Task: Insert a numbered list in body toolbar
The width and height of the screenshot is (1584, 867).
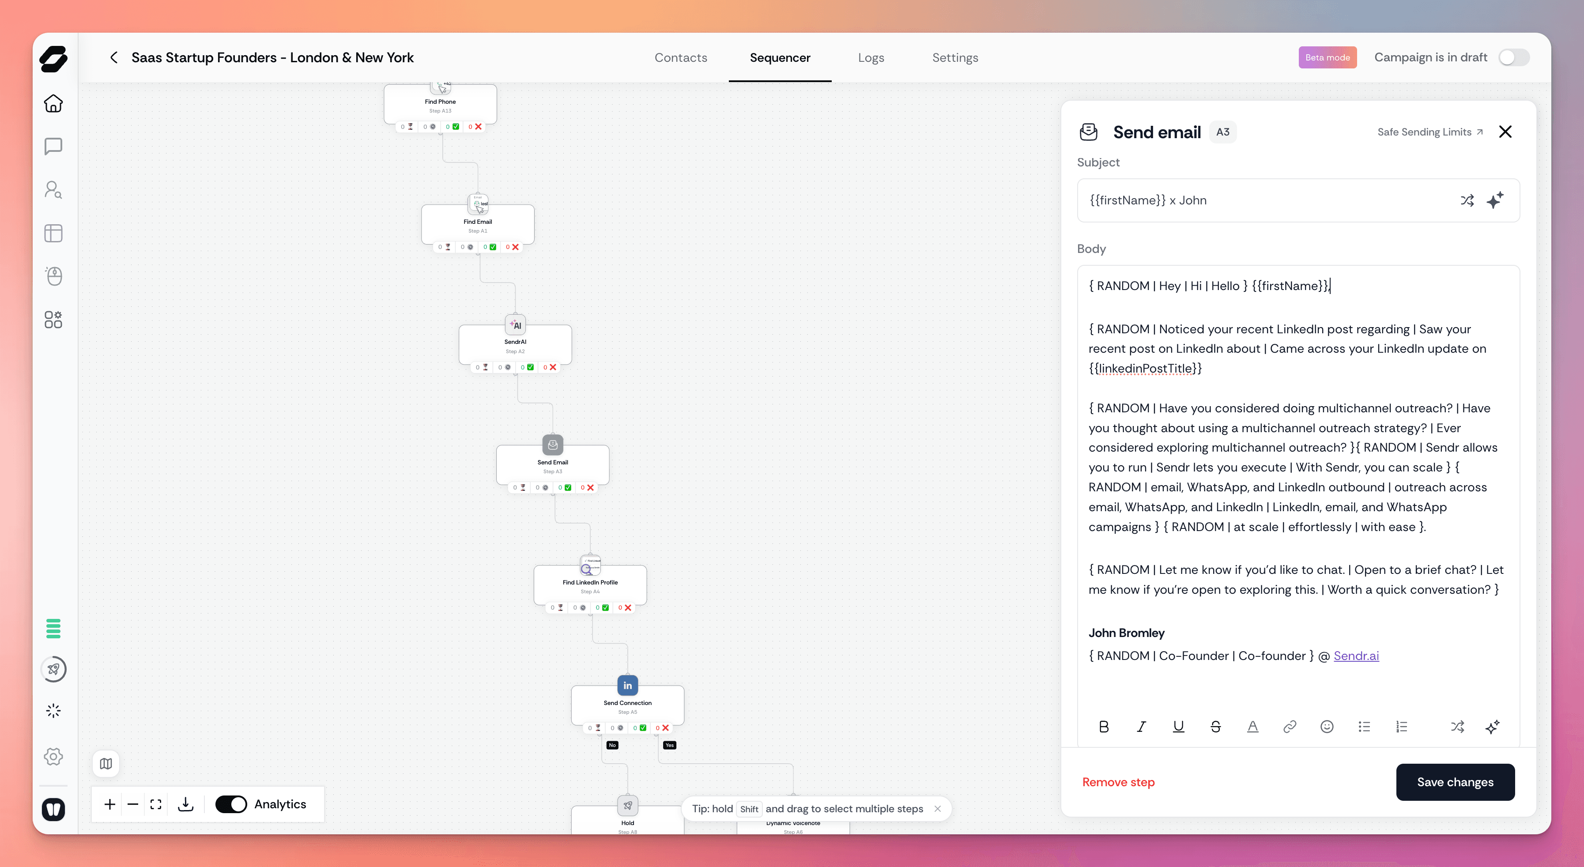Action: tap(1401, 727)
